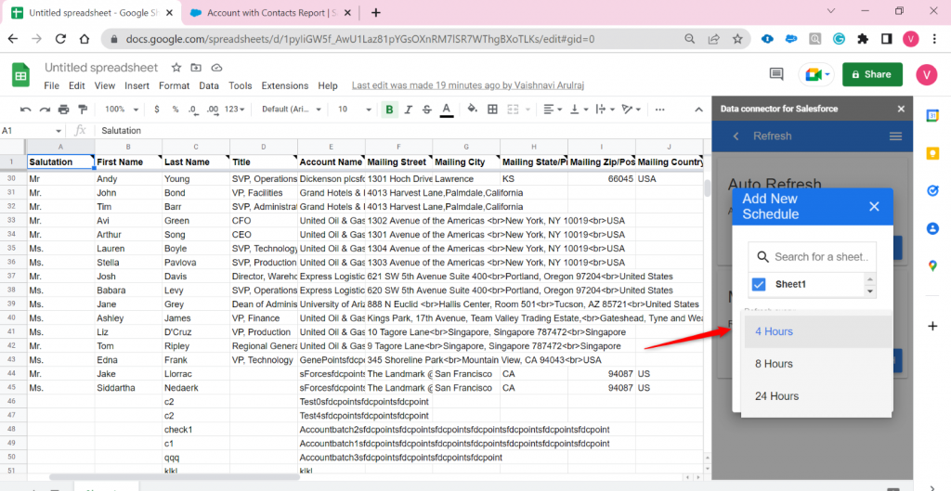Format as currency with dollar icon

coord(157,110)
